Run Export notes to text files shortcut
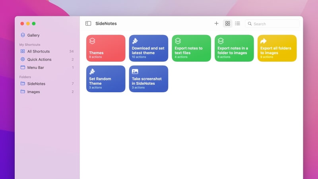 click(191, 48)
